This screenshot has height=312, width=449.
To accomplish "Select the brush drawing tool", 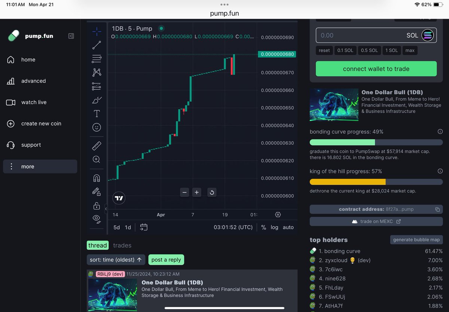I will click(x=97, y=100).
